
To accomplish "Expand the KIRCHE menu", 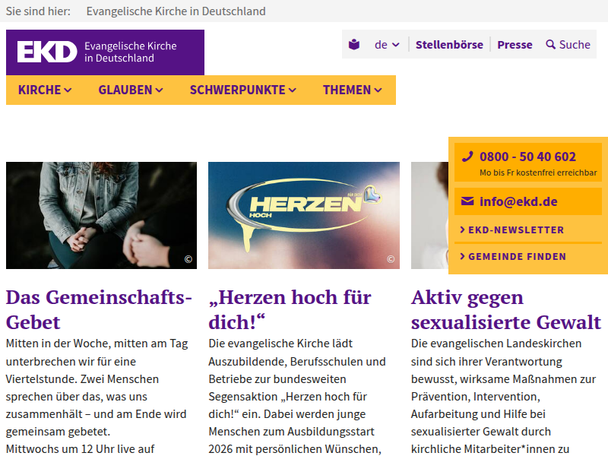I will pos(45,90).
